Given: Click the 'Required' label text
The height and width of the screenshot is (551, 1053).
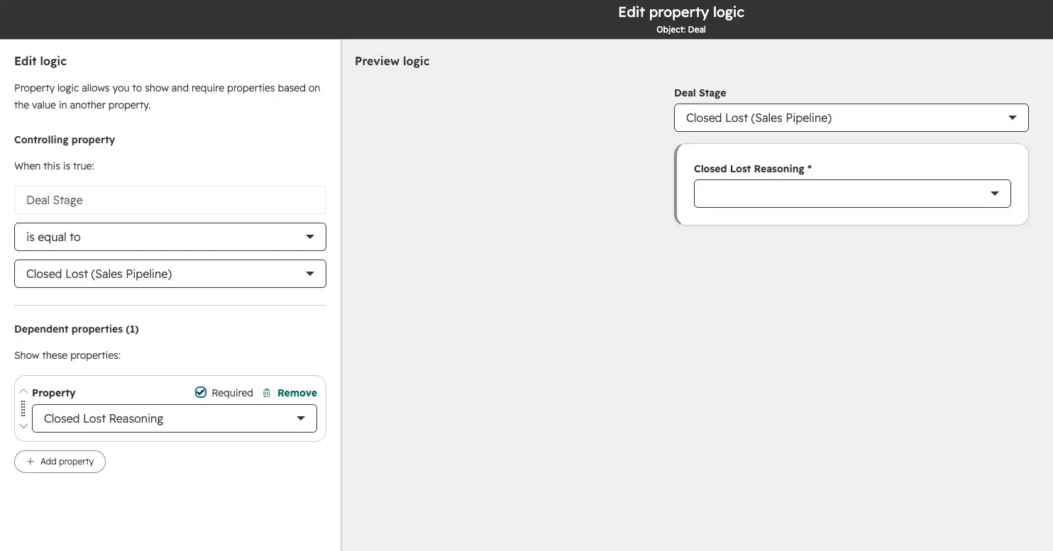Looking at the screenshot, I should (232, 393).
